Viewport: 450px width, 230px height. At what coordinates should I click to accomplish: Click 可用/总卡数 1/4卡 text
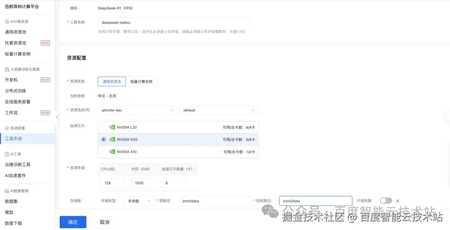(239, 152)
